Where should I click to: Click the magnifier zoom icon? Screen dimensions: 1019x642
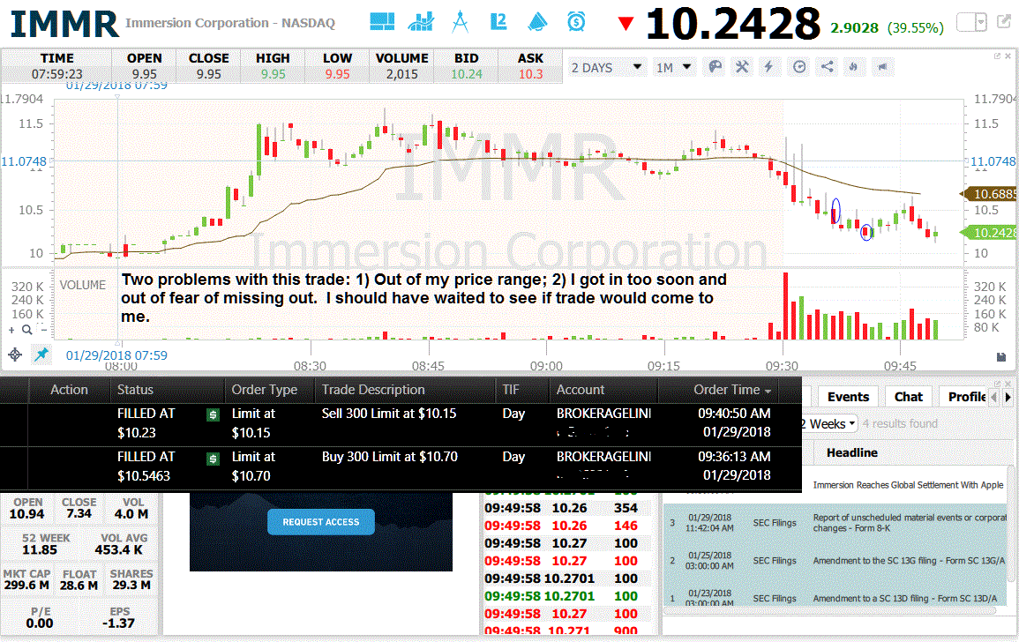26,330
